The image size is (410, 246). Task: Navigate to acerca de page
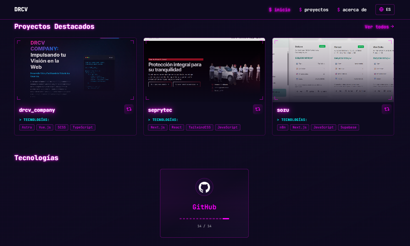click(352, 10)
